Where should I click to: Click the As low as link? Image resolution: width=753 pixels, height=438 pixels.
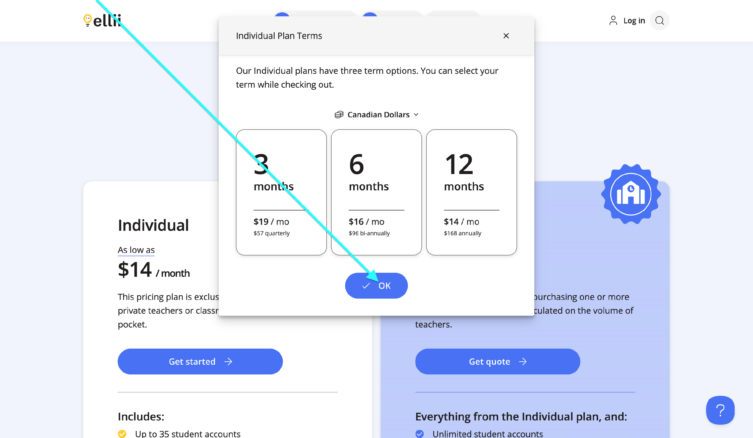(136, 250)
